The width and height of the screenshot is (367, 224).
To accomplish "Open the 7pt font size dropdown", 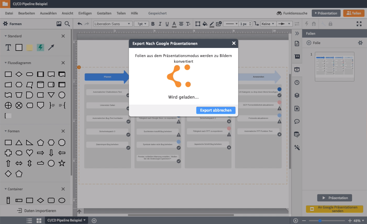I will pyautogui.click(x=141, y=24).
